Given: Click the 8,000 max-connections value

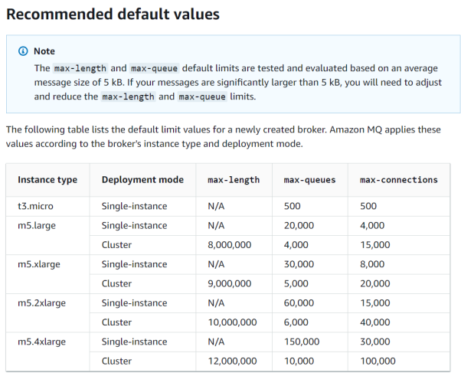Looking at the screenshot, I should coord(372,264).
